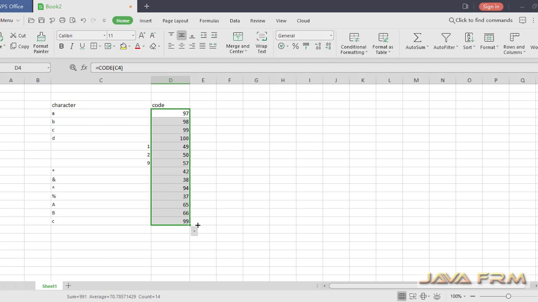Save the workbook with the Save icon
This screenshot has height=302, width=538.
[41, 21]
